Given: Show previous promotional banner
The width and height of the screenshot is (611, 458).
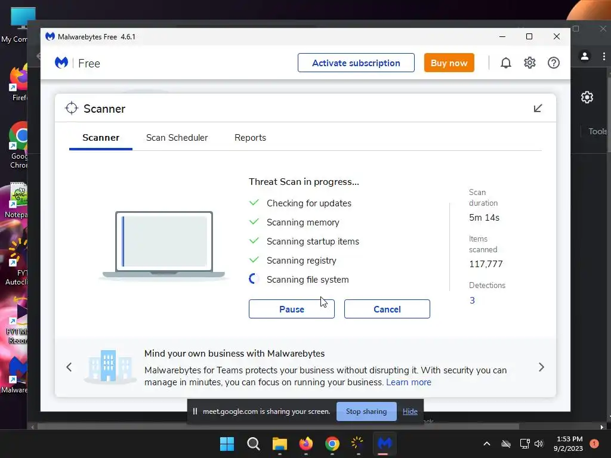Looking at the screenshot, I should coord(69,367).
